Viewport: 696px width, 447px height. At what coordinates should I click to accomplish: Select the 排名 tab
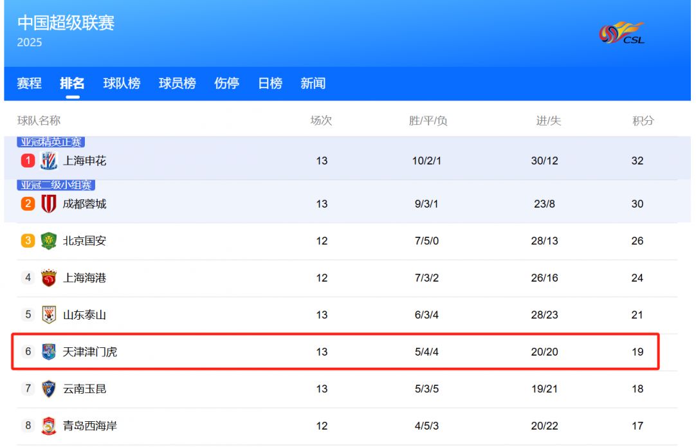point(72,84)
